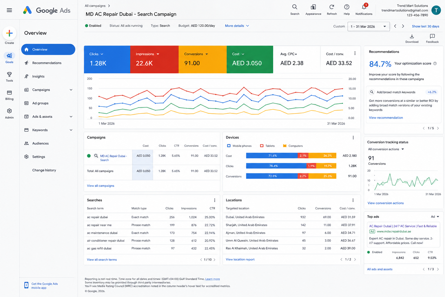Download the overview report
This screenshot has width=445, height=297.
412,38
